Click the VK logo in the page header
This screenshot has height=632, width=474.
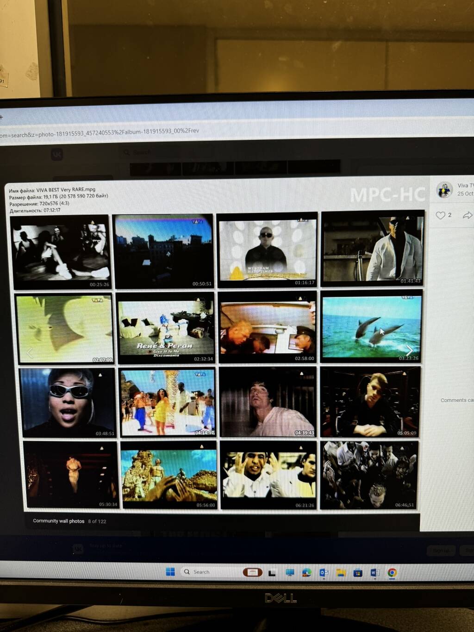coord(57,154)
